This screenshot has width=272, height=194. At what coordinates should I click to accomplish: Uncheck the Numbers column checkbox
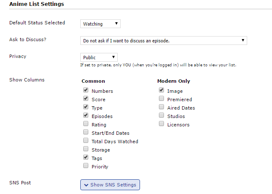point(86,90)
